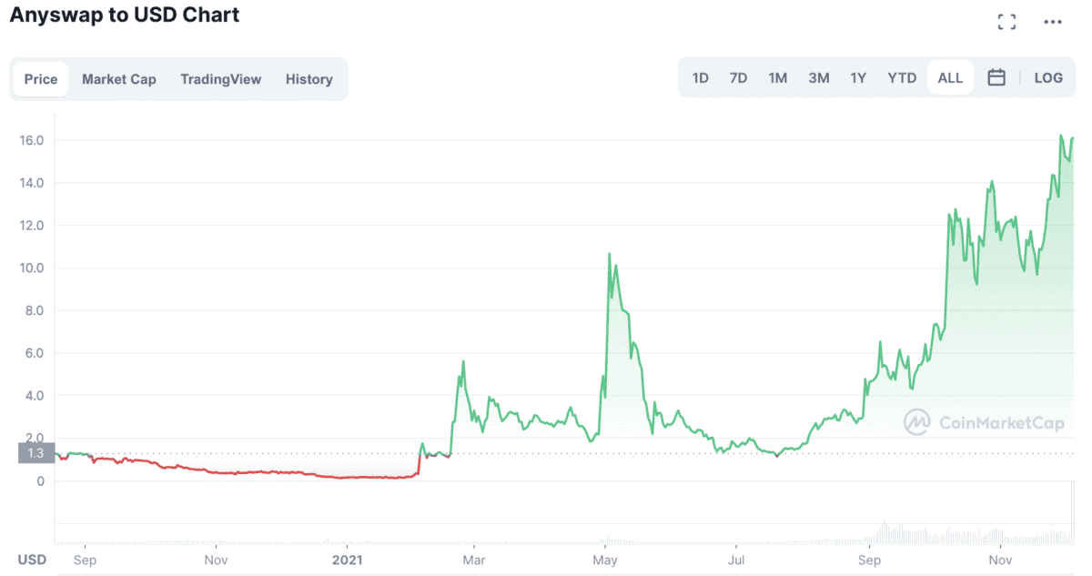Select the YTD time range

point(902,78)
